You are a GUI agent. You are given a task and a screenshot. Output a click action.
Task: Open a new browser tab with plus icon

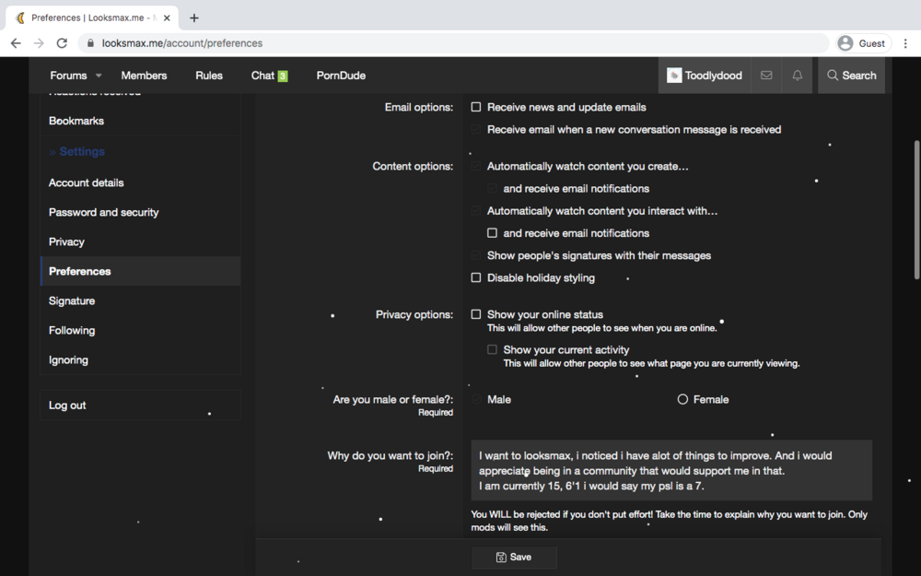[x=193, y=18]
